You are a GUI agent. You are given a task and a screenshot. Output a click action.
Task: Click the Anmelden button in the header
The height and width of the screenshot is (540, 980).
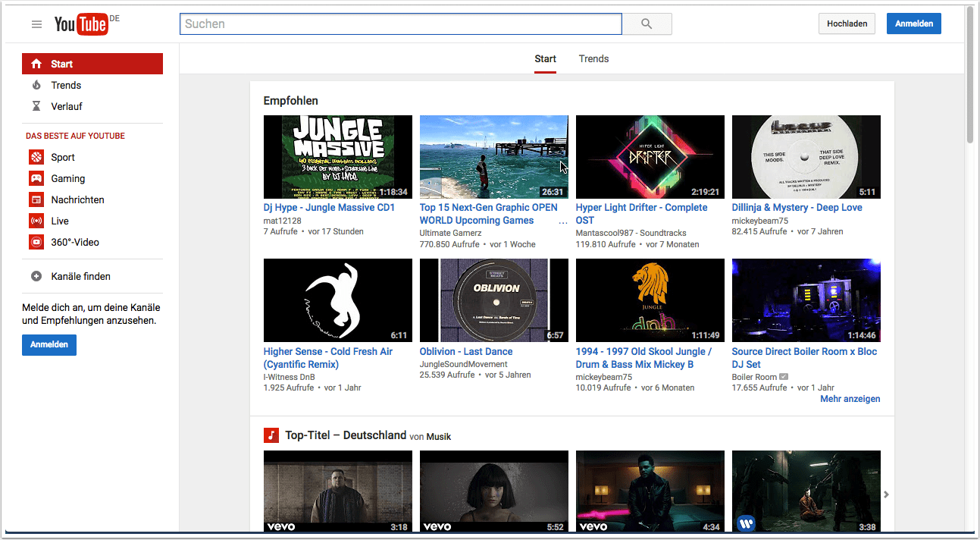(913, 24)
